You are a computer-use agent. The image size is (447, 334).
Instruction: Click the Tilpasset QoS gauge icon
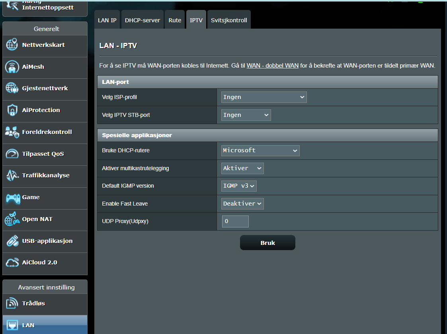coord(12,154)
